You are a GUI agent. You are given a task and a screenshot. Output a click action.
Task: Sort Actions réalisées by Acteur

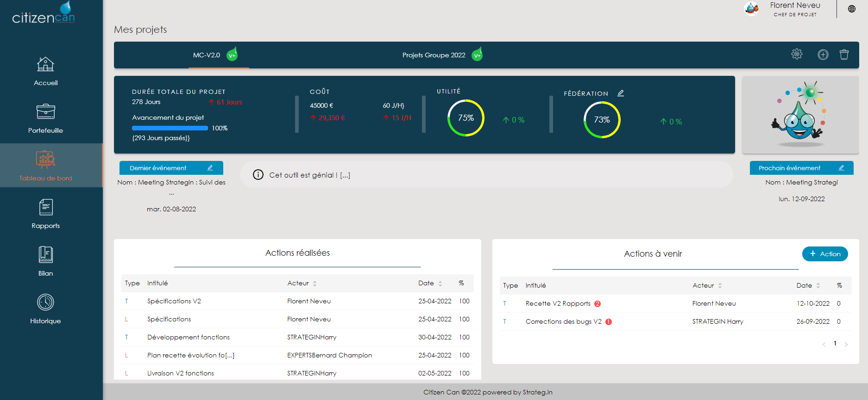pos(314,283)
